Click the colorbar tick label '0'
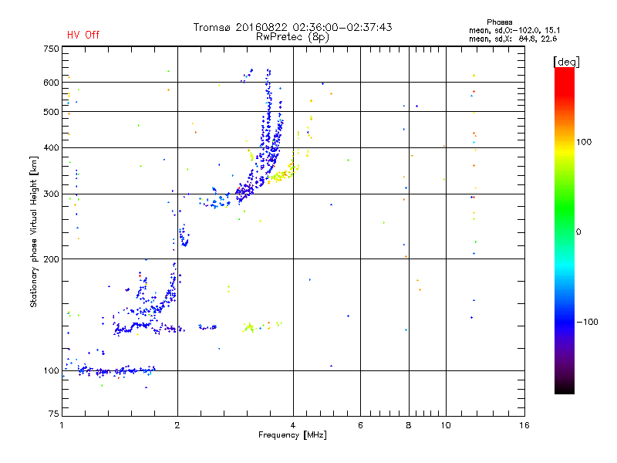Screen dimensions: 617x463 coord(578,232)
